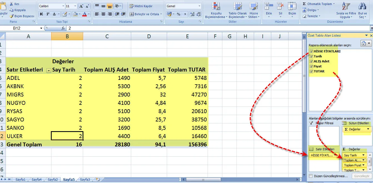Enable the Düzen Güncelleştirmesi checkbox
The image size is (373, 183).
point(311,176)
